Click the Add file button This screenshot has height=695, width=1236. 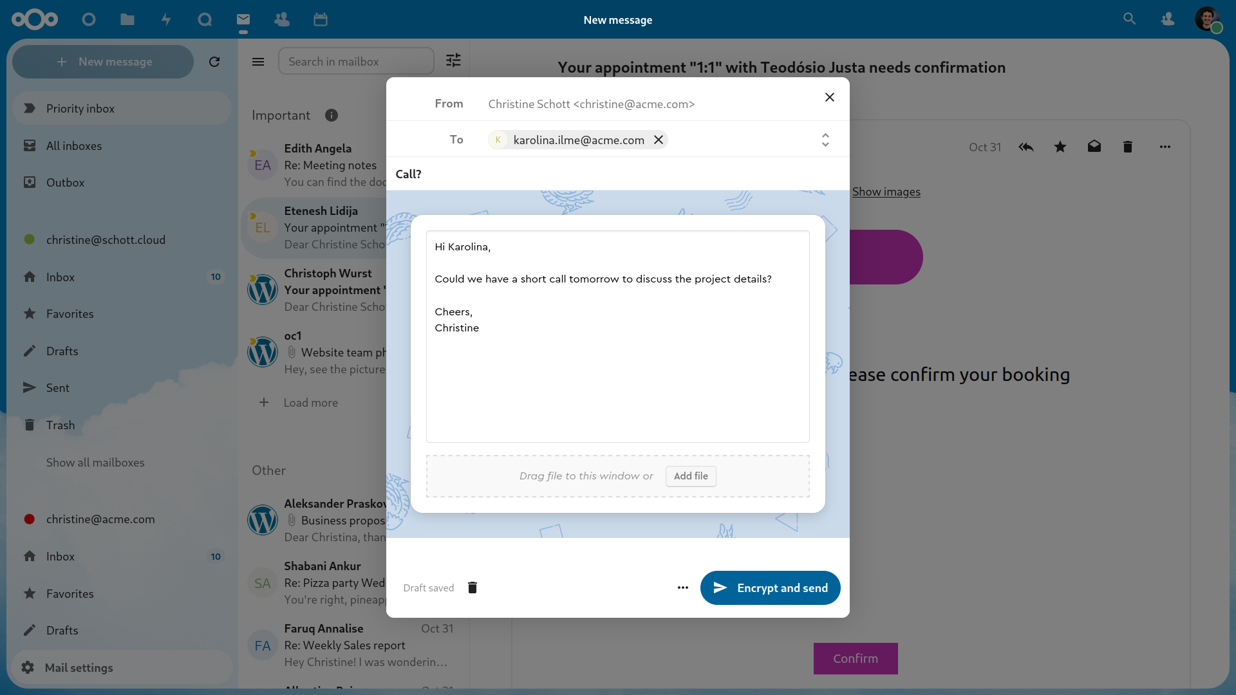click(691, 476)
